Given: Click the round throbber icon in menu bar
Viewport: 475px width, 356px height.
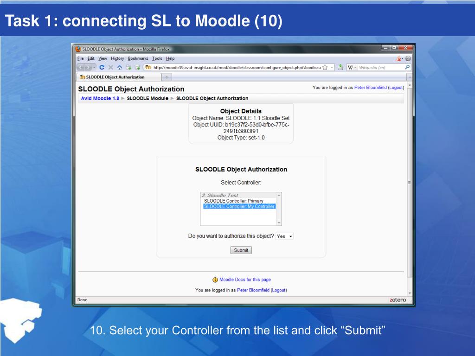Looking at the screenshot, I should (408, 58).
